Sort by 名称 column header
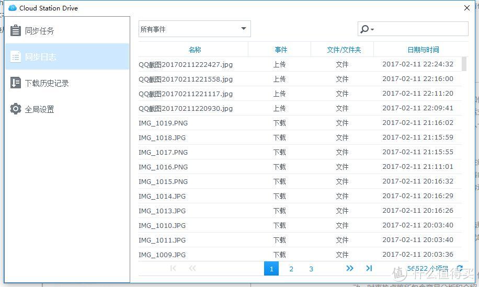 [195, 50]
